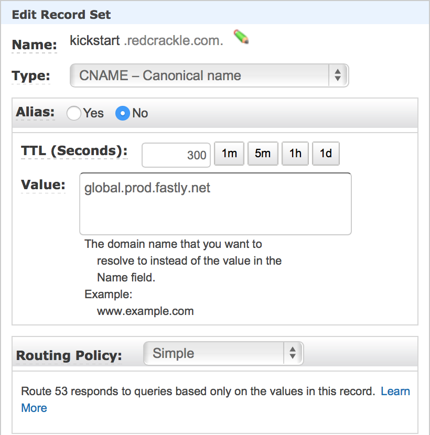430x435 pixels.
Task: Set TTL with the 5m button
Action: tap(263, 154)
